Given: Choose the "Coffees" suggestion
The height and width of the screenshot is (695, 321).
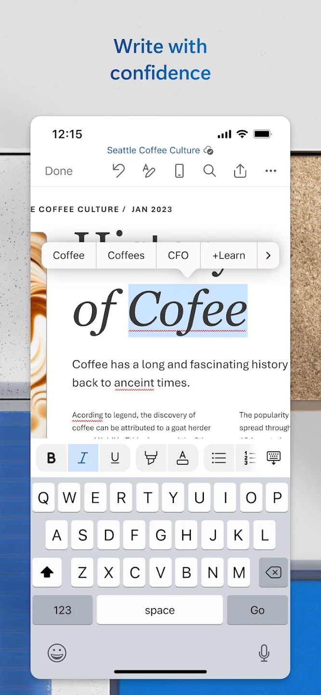Looking at the screenshot, I should point(126,255).
